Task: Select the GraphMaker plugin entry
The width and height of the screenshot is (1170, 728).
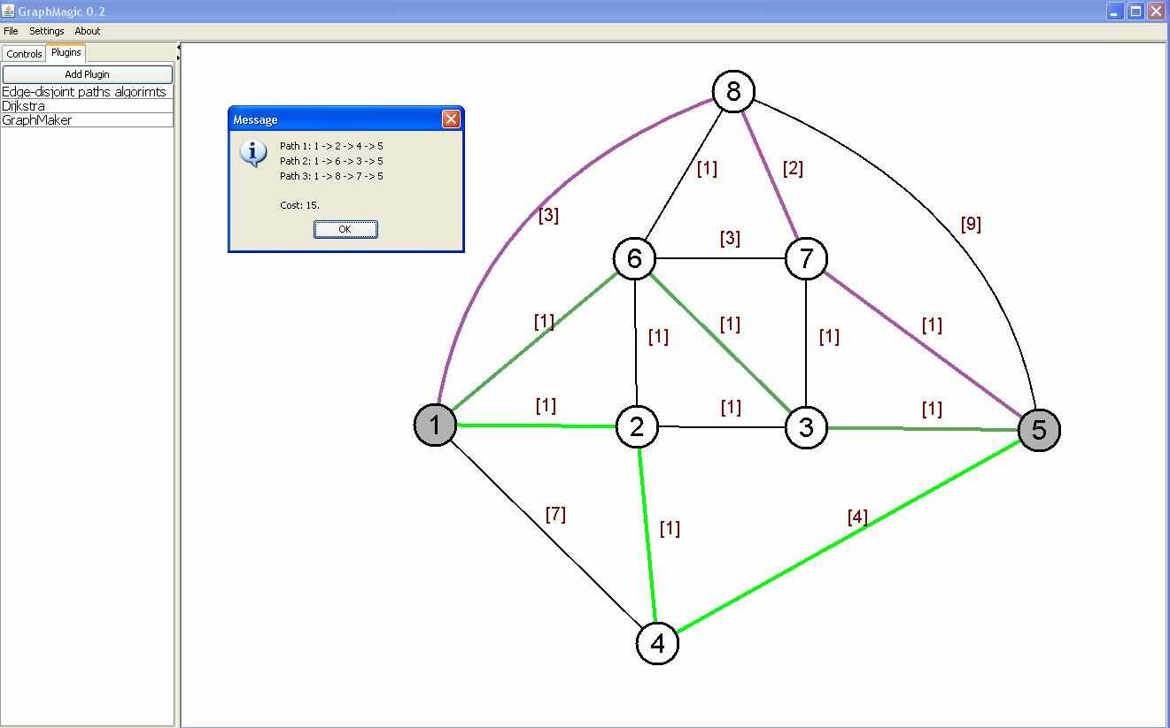Action: coord(87,120)
